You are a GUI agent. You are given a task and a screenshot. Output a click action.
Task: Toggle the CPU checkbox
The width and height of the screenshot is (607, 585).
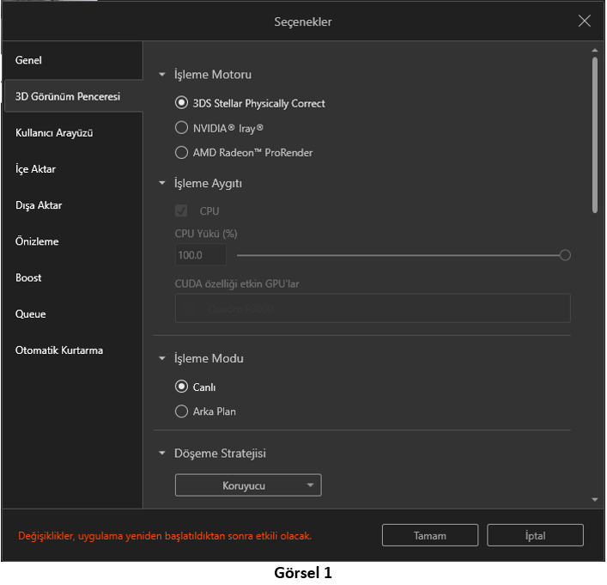[x=181, y=211]
